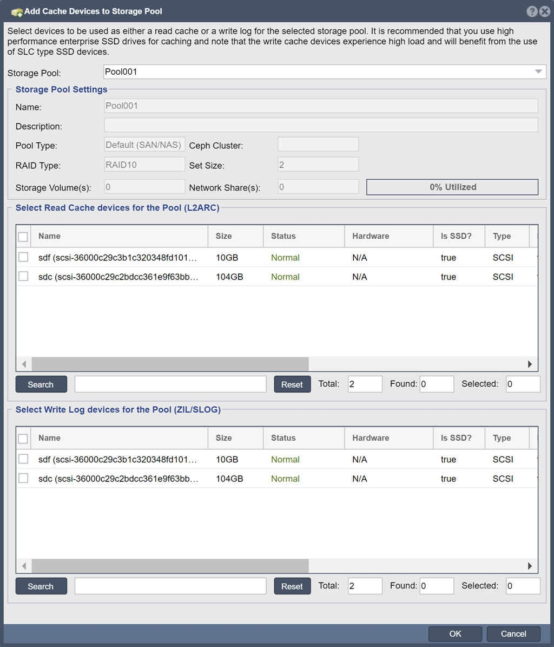Focus Read Cache search text field
The image size is (554, 647).
pyautogui.click(x=170, y=384)
